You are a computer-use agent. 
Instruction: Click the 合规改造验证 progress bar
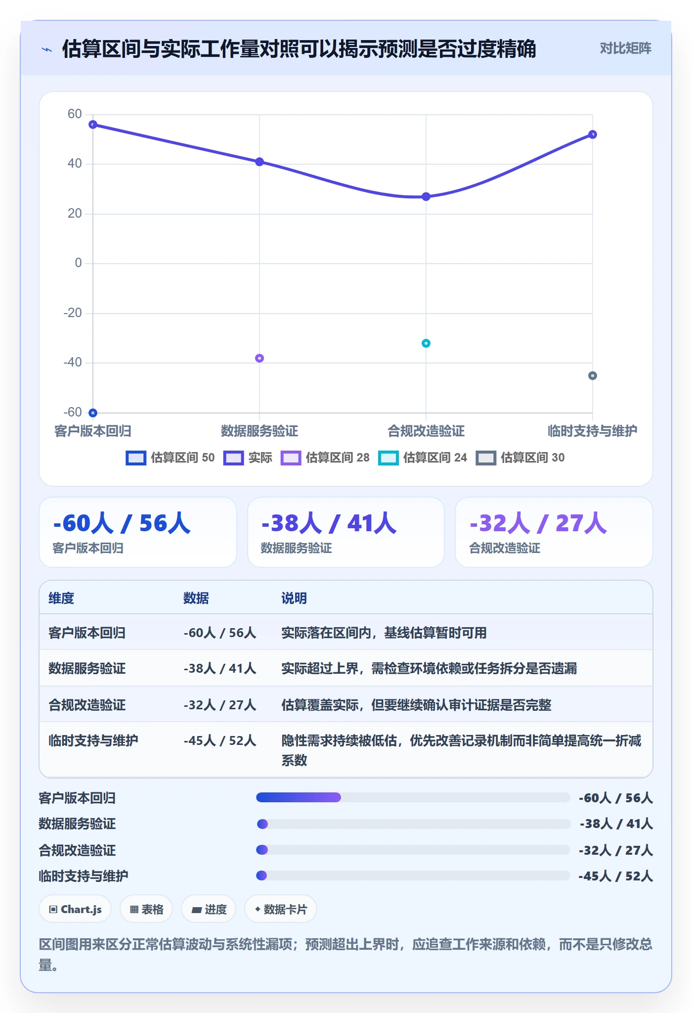(413, 850)
